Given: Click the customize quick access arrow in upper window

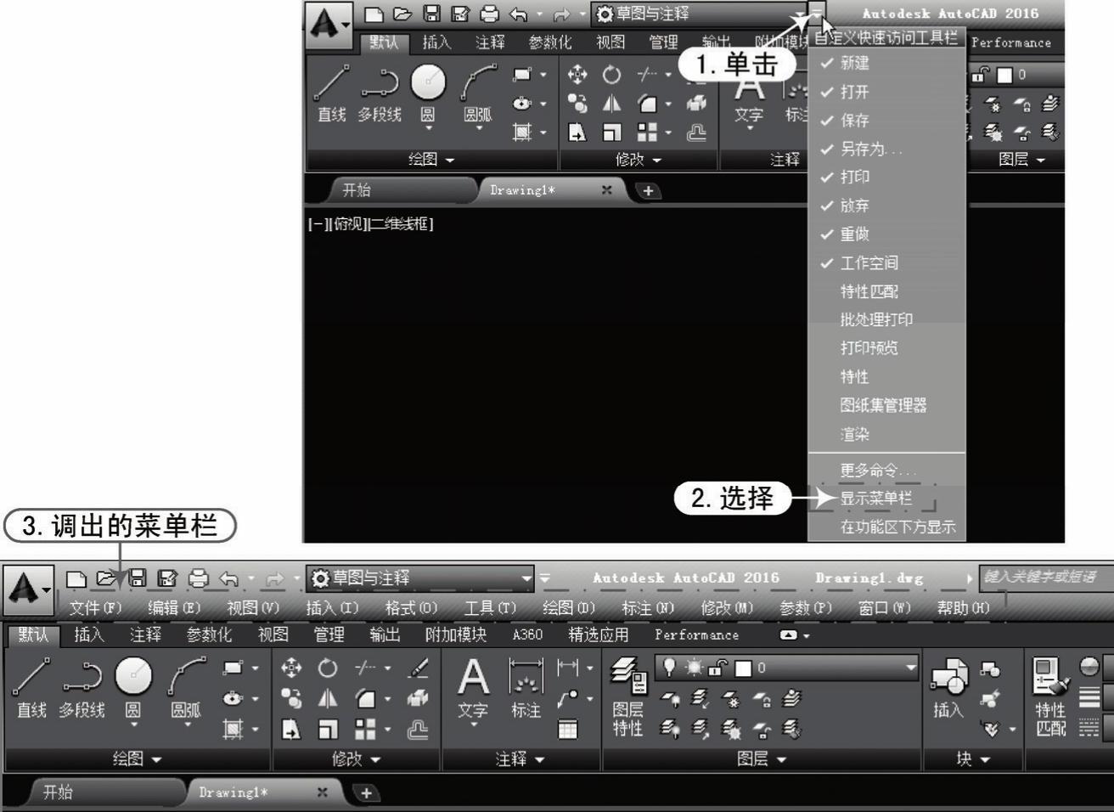Looking at the screenshot, I should 816,13.
